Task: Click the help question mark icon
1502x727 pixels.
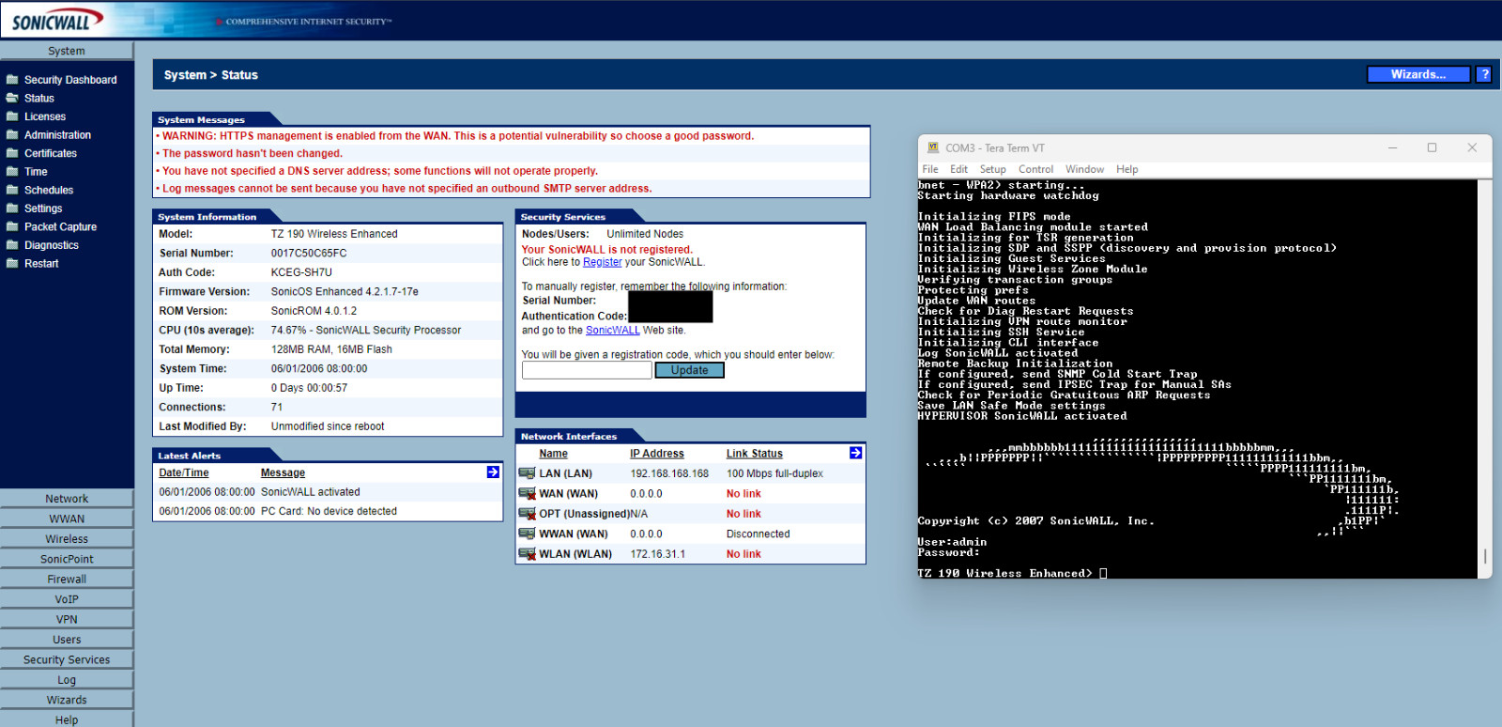Action: (1483, 74)
